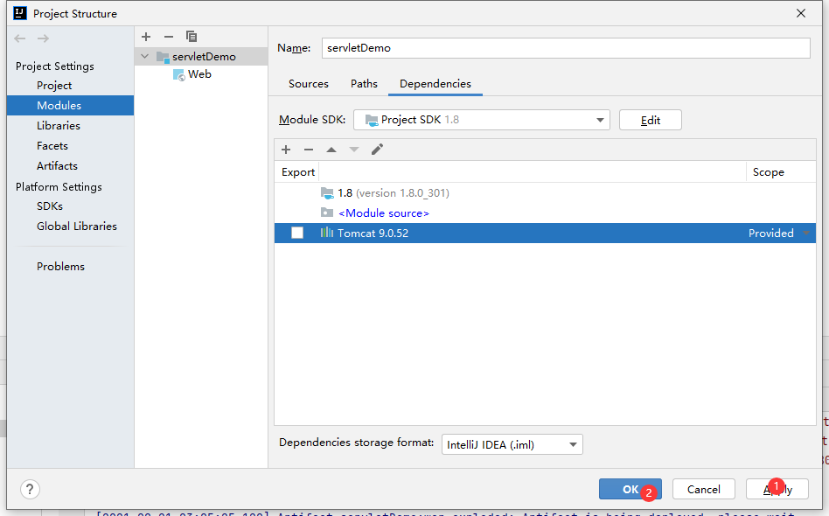Click the Edit SDK button
This screenshot has height=516, width=829.
tap(651, 120)
